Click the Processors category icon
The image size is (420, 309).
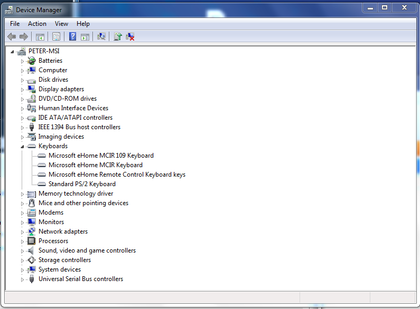click(32, 241)
